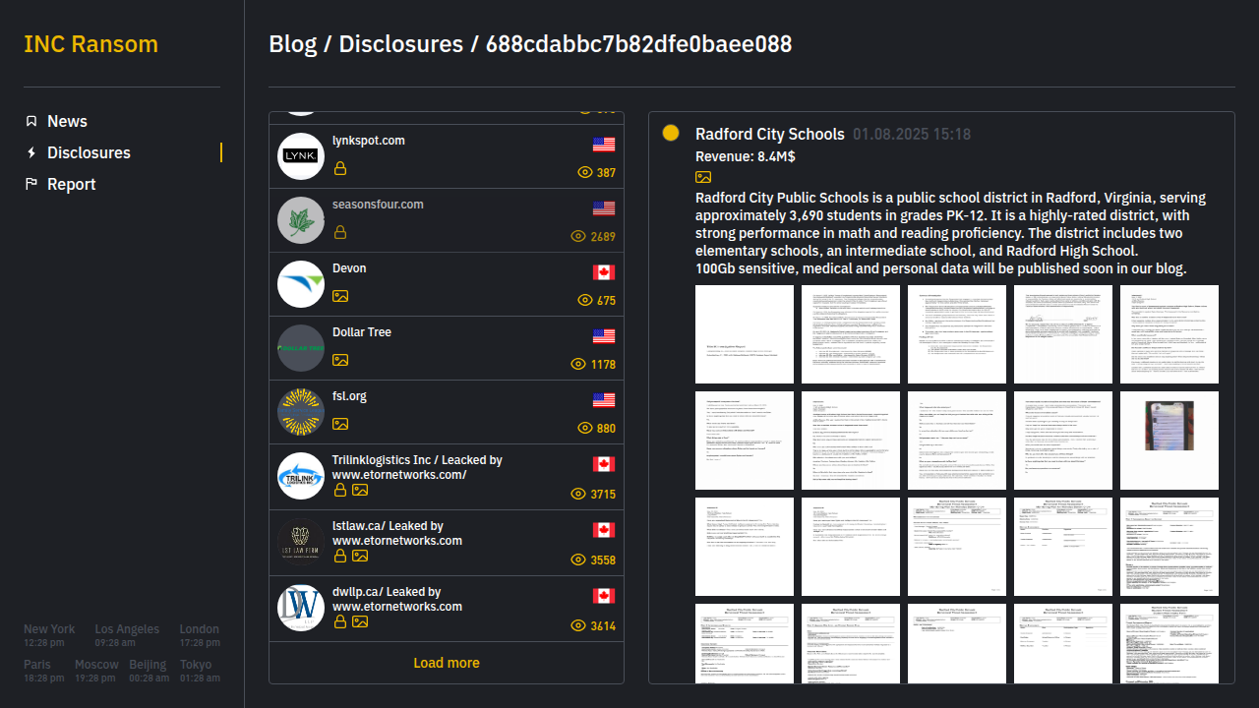Screen dimensions: 1259x708
Task: Click the Tokyo clock in footer
Action: (200, 671)
